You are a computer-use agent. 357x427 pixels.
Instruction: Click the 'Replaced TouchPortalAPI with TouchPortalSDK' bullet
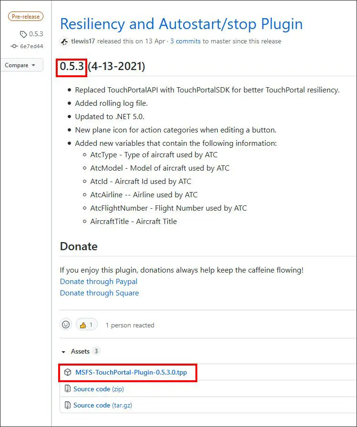207,90
